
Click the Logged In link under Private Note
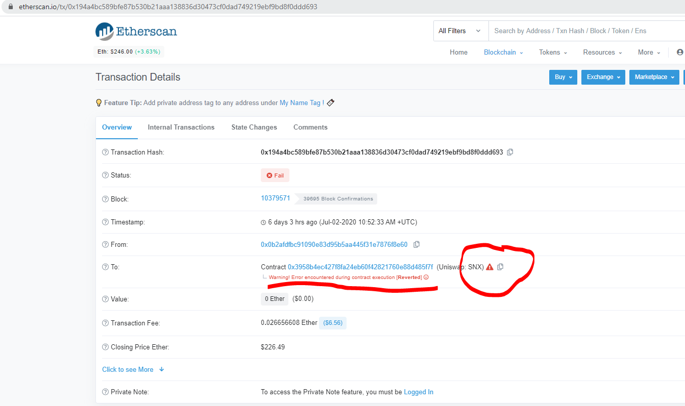point(419,392)
